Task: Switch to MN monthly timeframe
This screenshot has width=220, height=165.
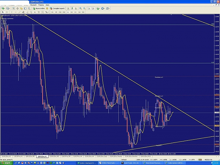Action: pyautogui.click(x=83, y=12)
